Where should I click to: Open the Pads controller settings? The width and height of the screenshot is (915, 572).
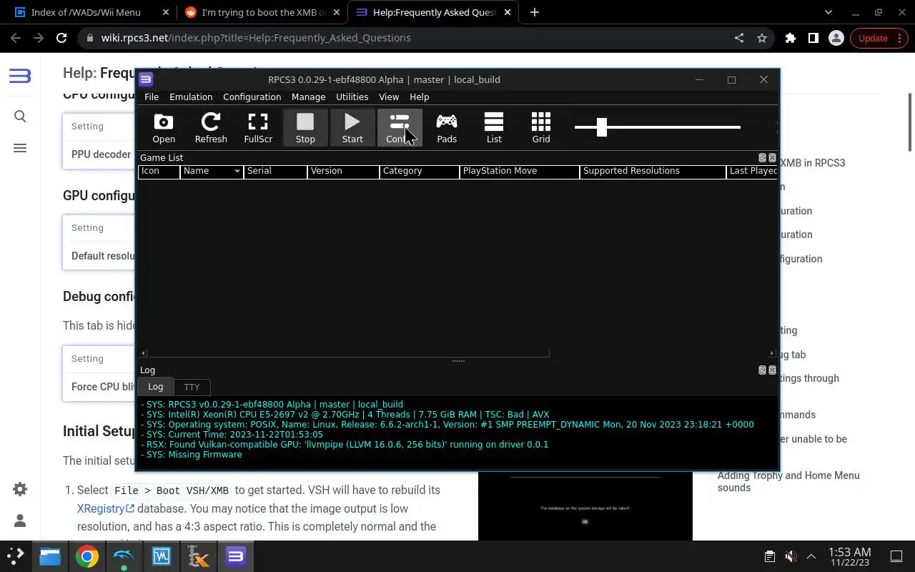447,128
